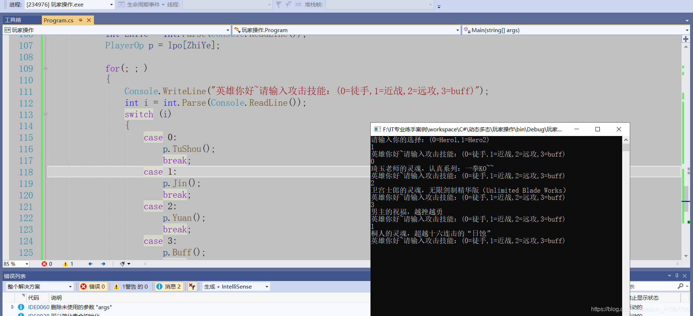Toggle the 错误 0 errors filter
This screenshot has width=693, height=316.
pyautogui.click(x=94, y=286)
